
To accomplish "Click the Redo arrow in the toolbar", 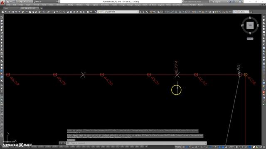I will 48,12.
